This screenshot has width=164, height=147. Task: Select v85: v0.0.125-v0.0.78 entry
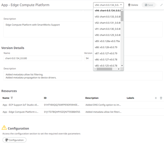[x=106, y=66]
